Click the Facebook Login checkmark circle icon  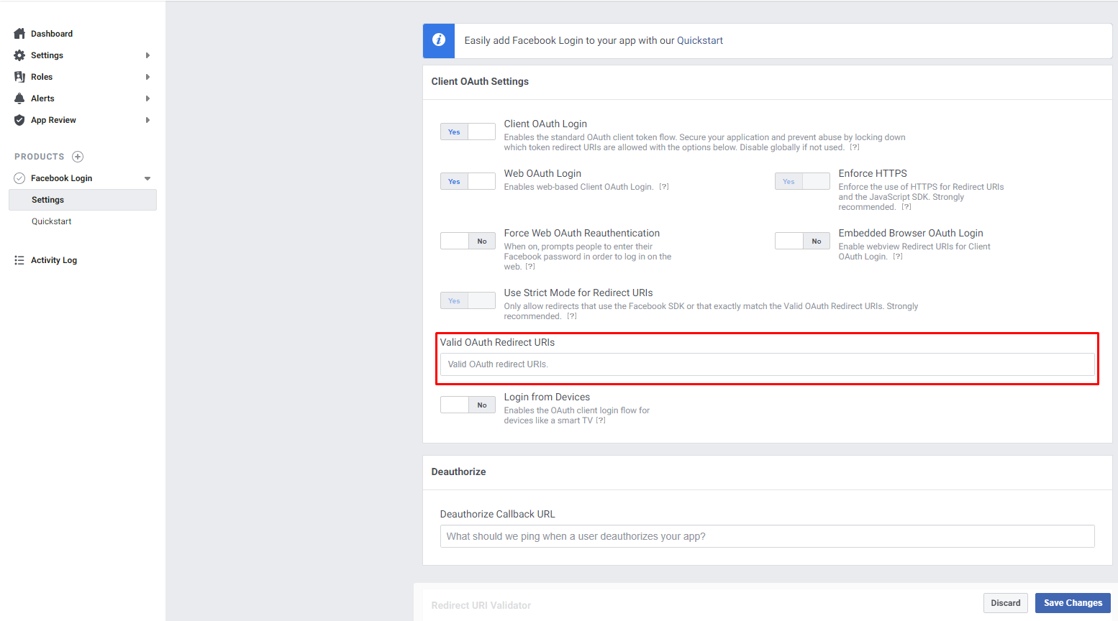(19, 178)
